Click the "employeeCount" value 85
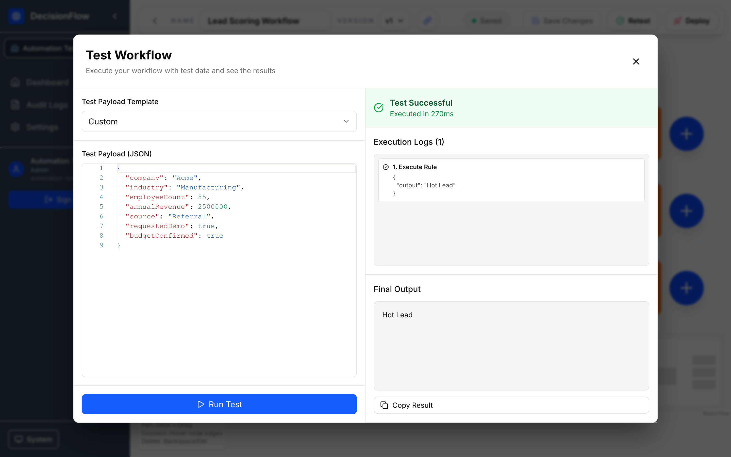 click(x=202, y=197)
